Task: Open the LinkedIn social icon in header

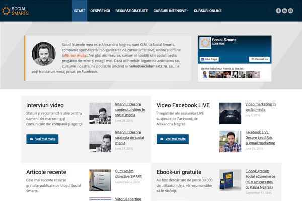Action: [x=285, y=11]
